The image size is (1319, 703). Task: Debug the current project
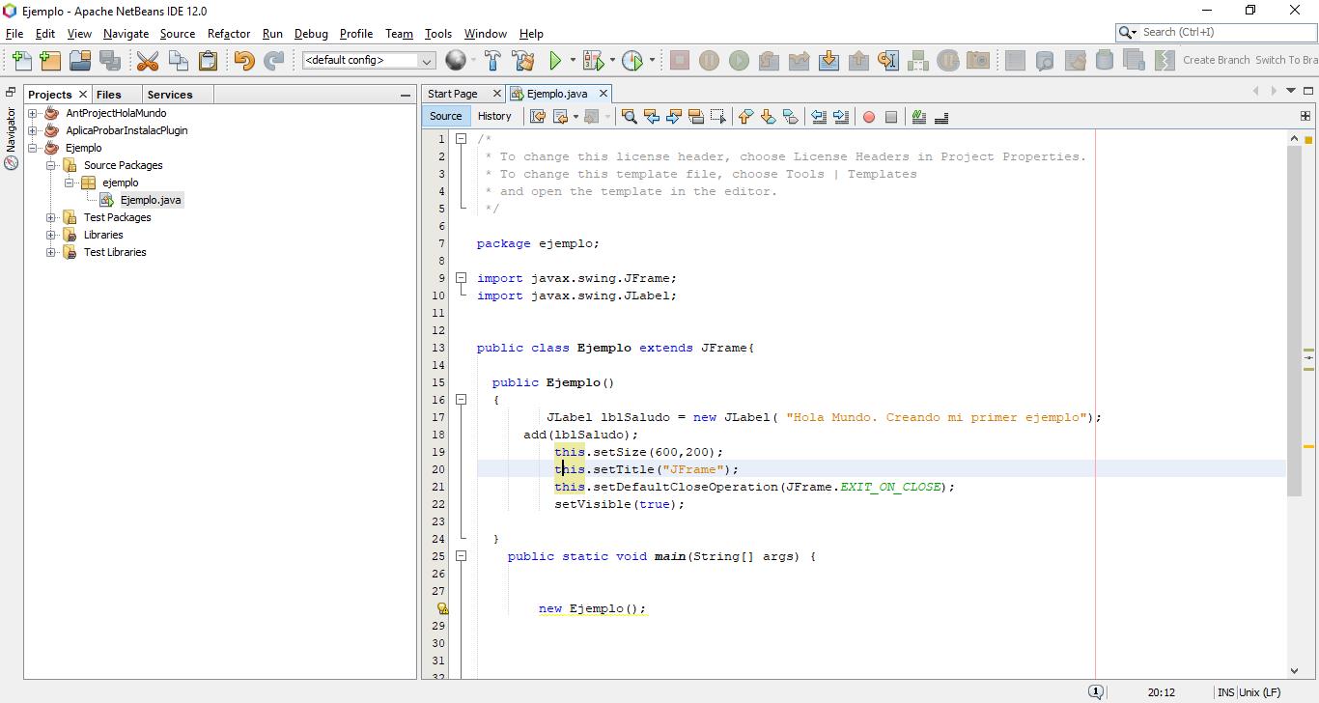[592, 60]
